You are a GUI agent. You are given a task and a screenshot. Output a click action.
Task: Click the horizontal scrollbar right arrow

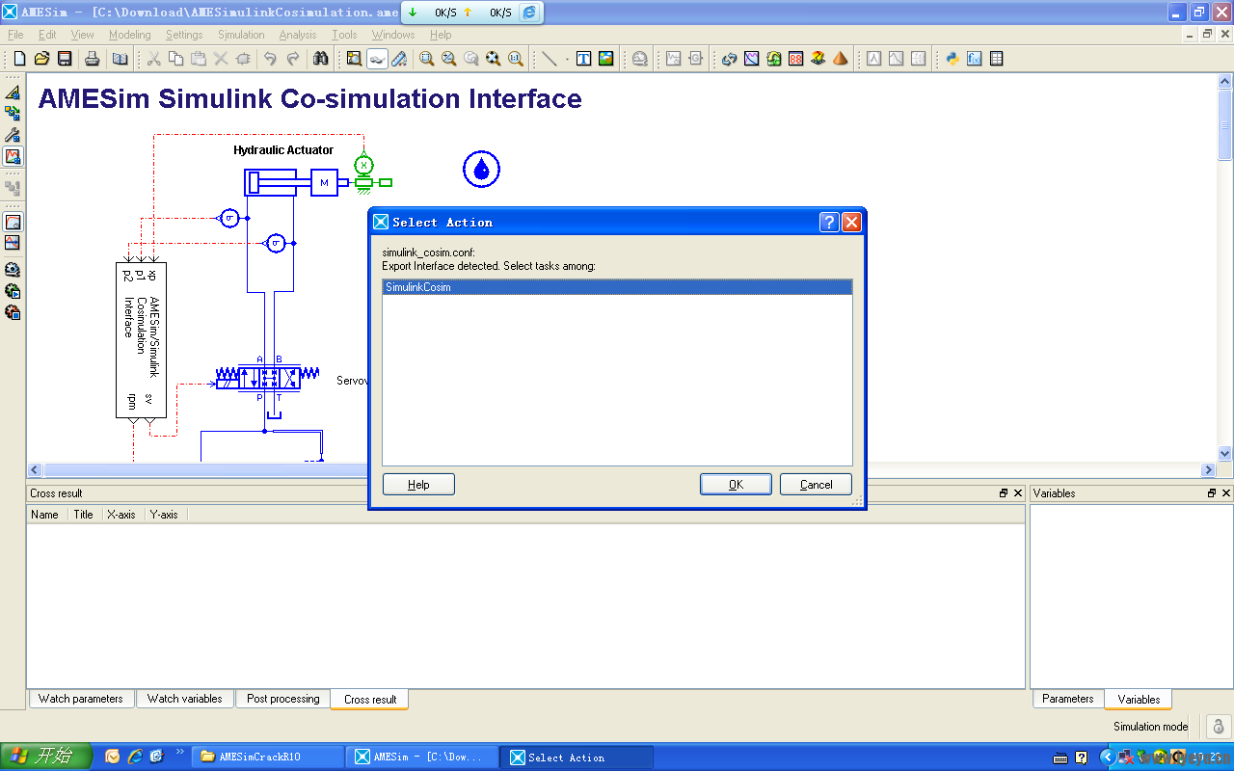coord(1208,470)
